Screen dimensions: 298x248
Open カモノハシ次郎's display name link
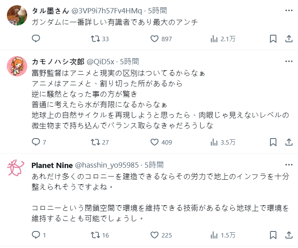(x=58, y=61)
